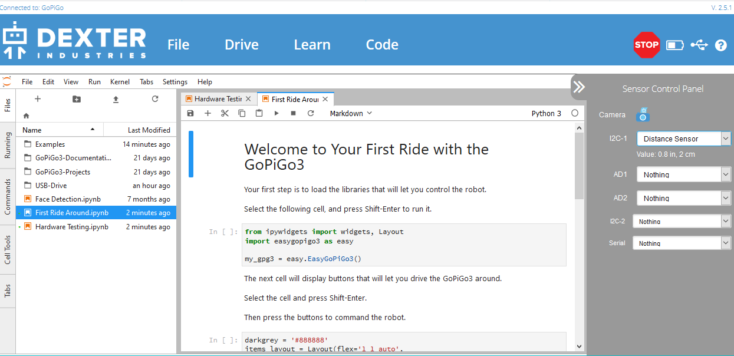Open the cell type Markdown dropdown

tap(351, 113)
